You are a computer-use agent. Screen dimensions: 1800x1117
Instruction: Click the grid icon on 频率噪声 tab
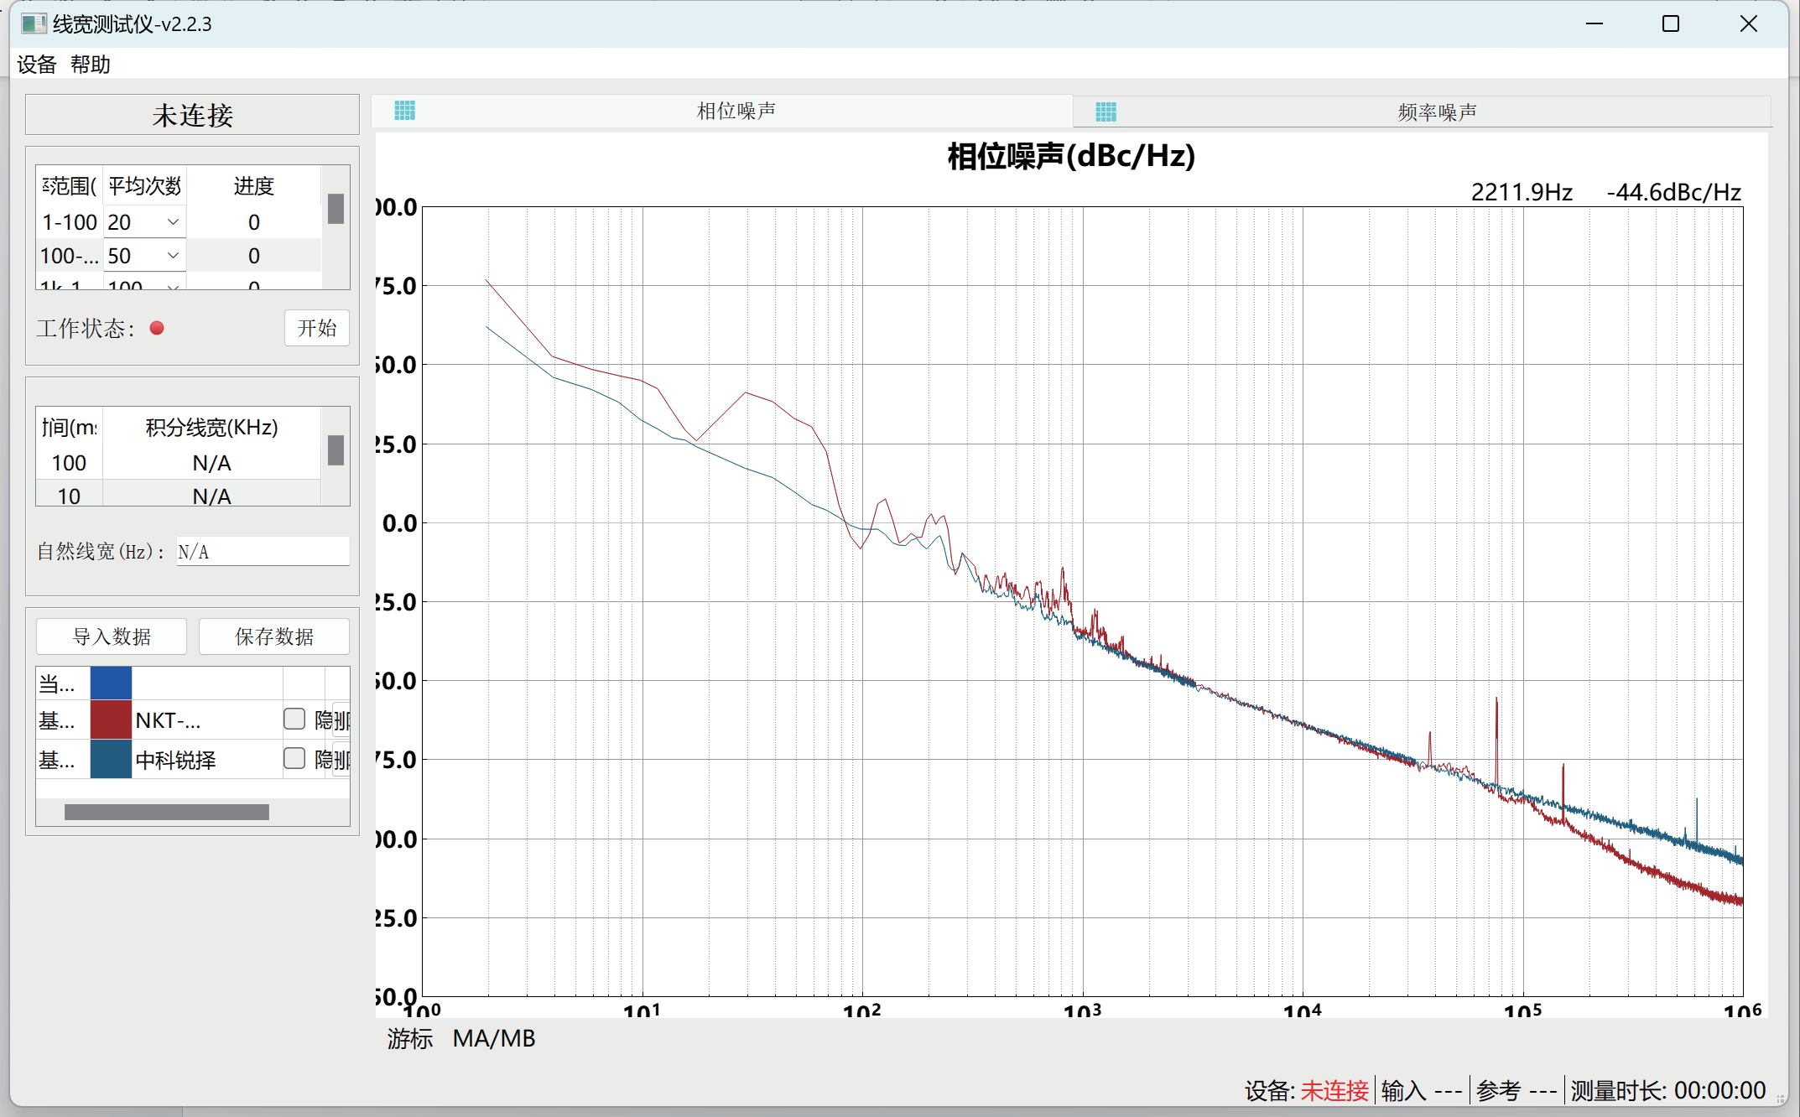click(1105, 112)
